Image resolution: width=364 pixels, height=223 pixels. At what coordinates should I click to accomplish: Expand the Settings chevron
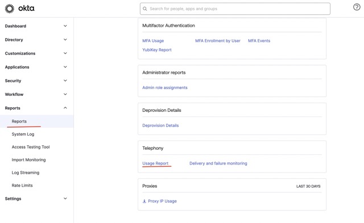pyautogui.click(x=65, y=199)
